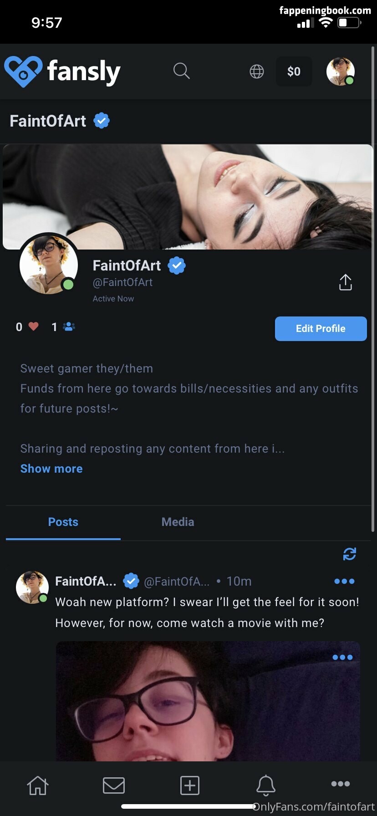The width and height of the screenshot is (377, 816).
Task: Open the messages envelope icon
Action: [x=114, y=785]
